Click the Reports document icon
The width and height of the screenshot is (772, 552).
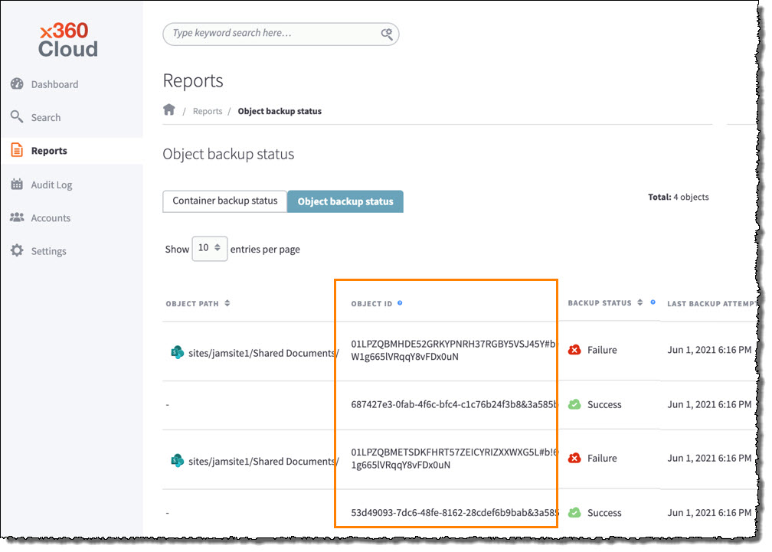click(18, 151)
